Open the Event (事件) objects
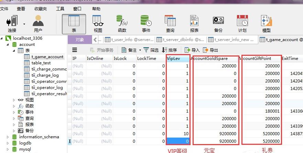This screenshot has height=153, width=303. click(x=146, y=24)
